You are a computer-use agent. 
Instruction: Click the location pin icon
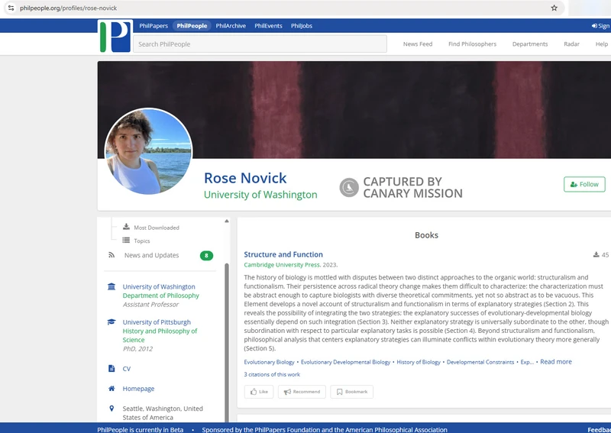tap(112, 408)
